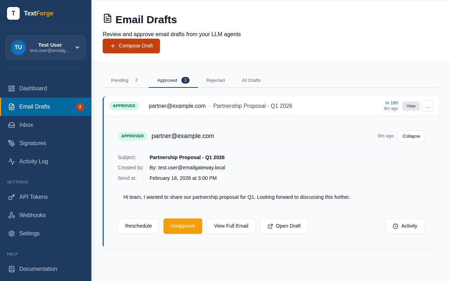This screenshot has width=450, height=281.
Task: Click the Settings gear icon
Action: [12, 234]
